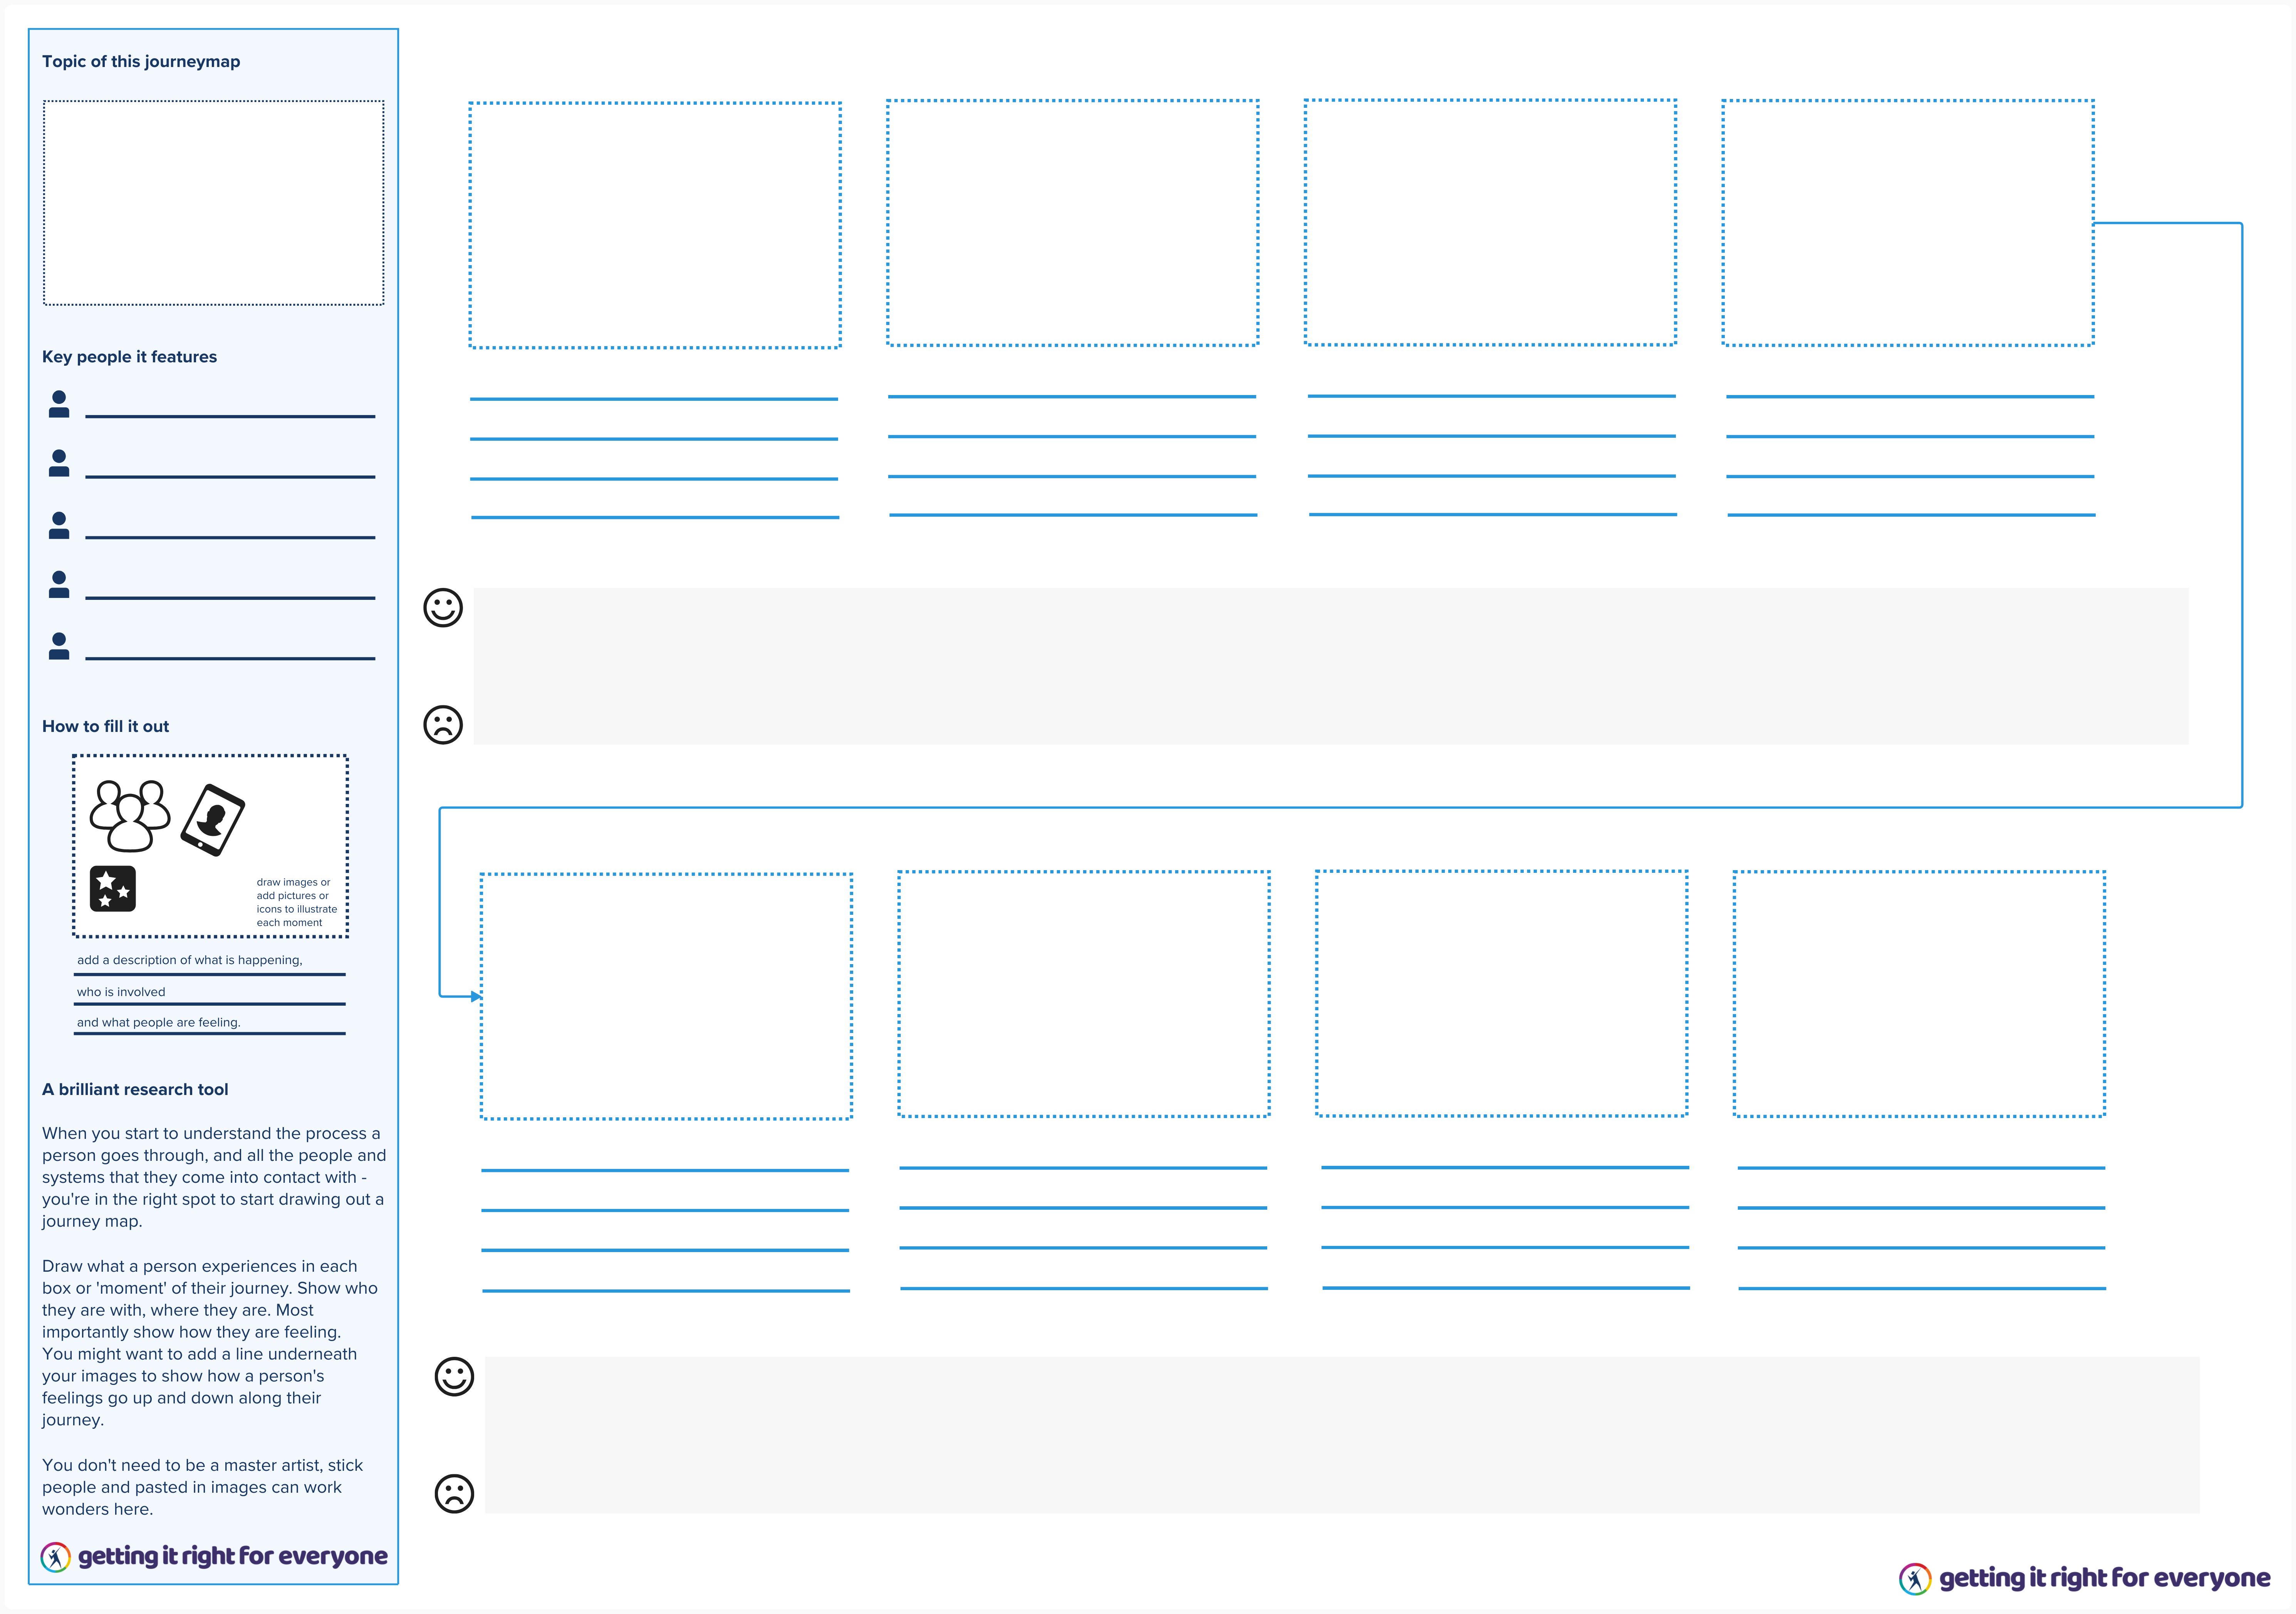Click the name line beside the fifth person icon

230,659
